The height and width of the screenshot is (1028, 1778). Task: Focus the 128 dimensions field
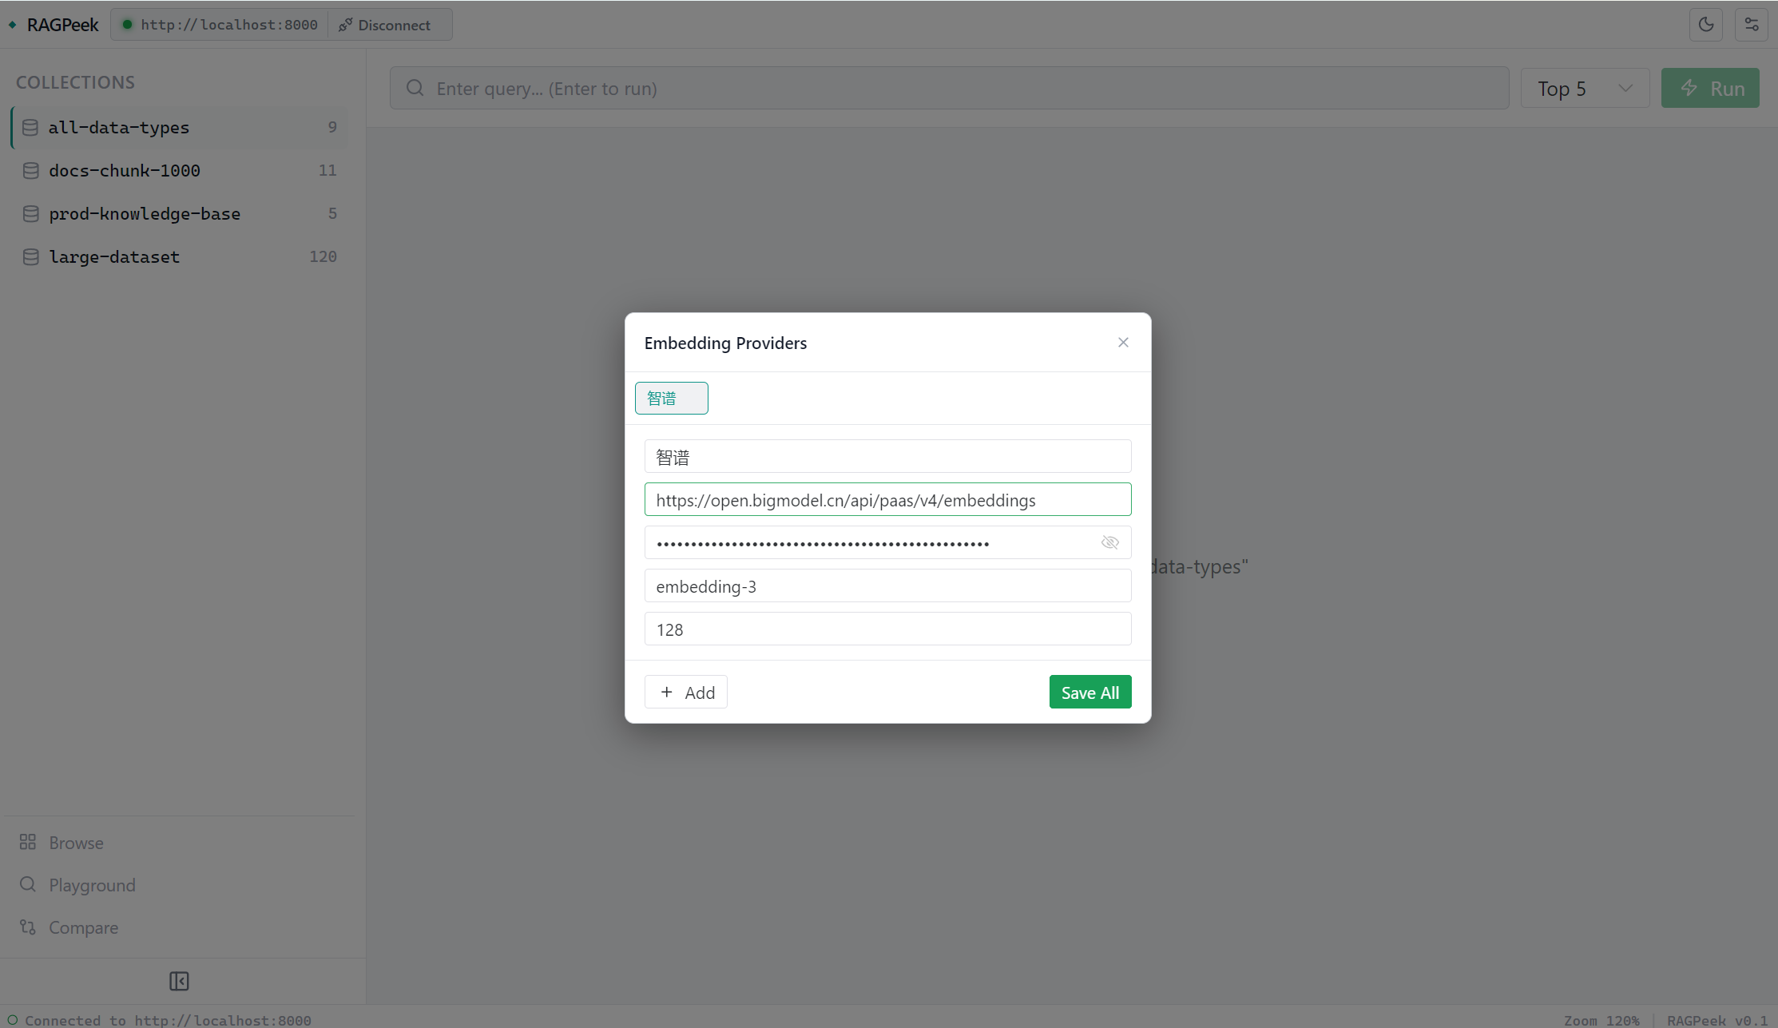(x=888, y=629)
